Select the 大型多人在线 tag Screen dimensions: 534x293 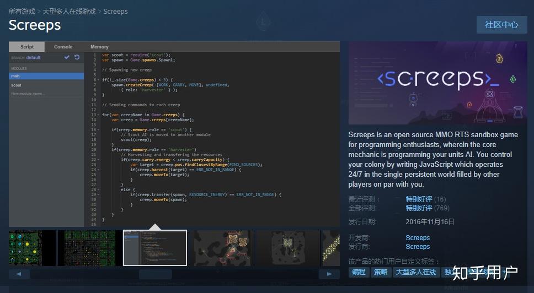coord(416,272)
